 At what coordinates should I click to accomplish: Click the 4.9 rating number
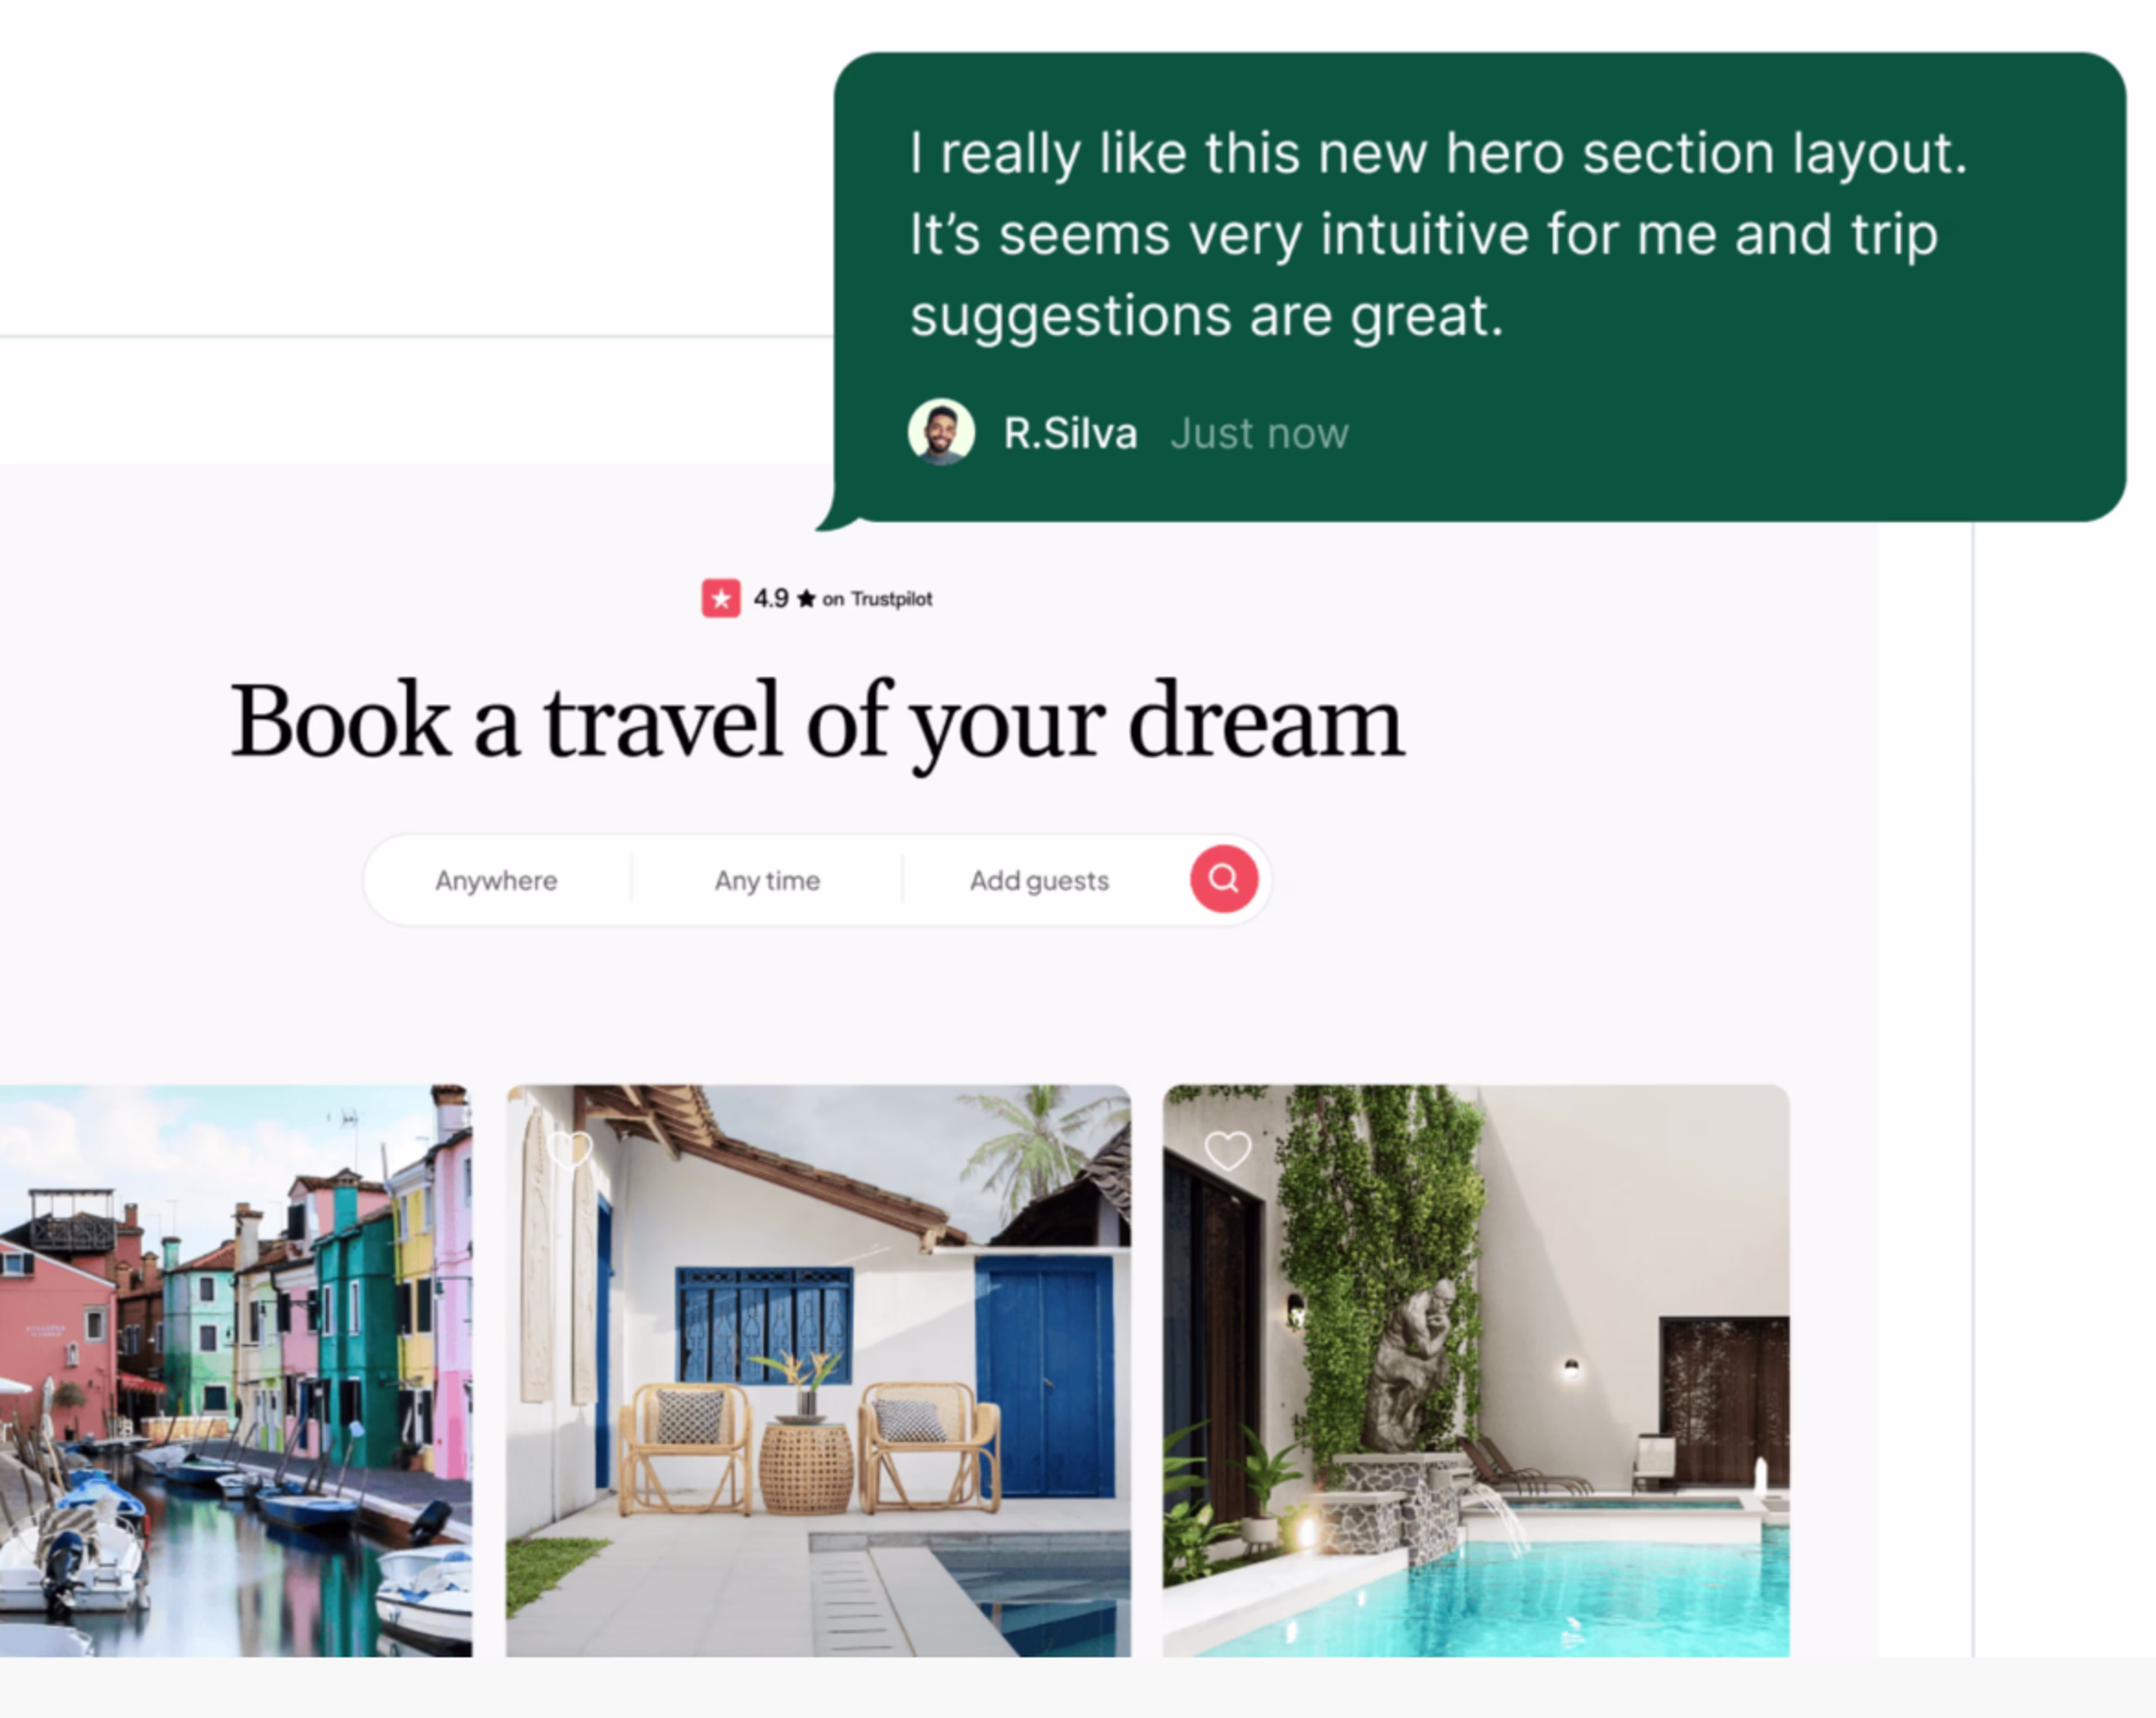(x=770, y=598)
